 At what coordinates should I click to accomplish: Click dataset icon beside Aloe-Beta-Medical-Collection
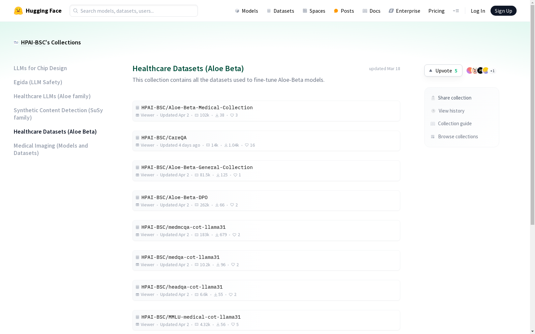click(x=137, y=108)
